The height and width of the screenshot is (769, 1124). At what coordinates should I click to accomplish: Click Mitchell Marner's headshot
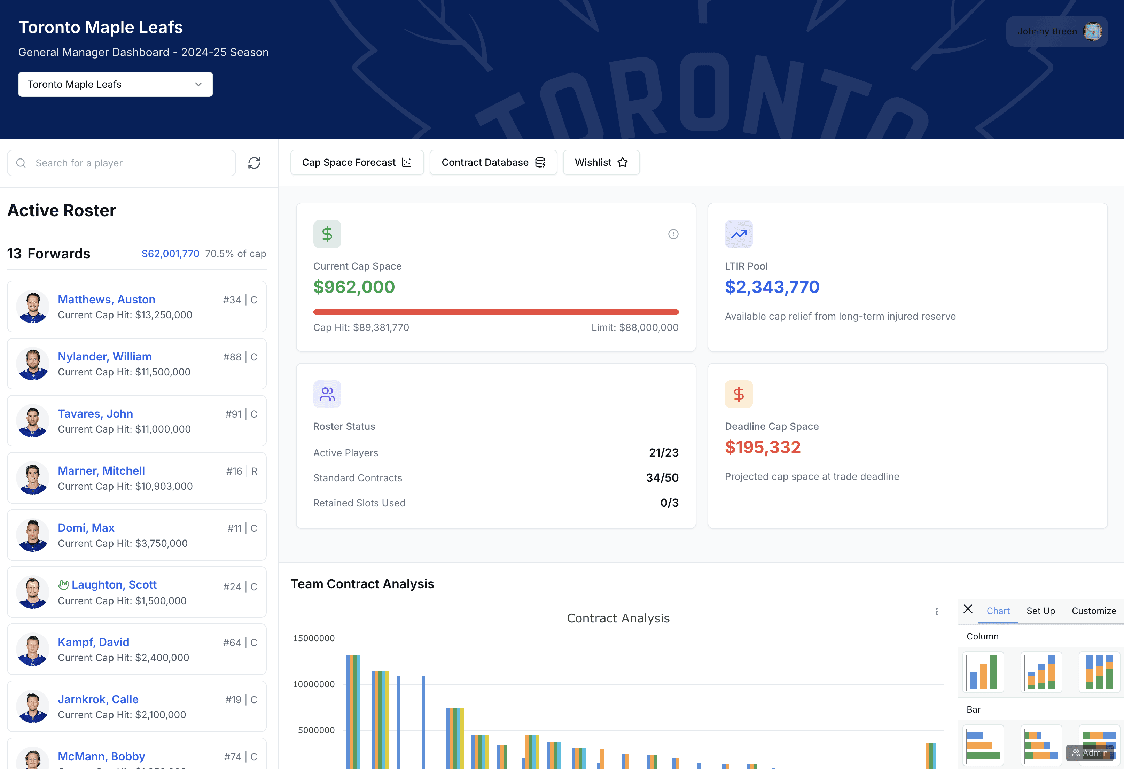coord(32,478)
